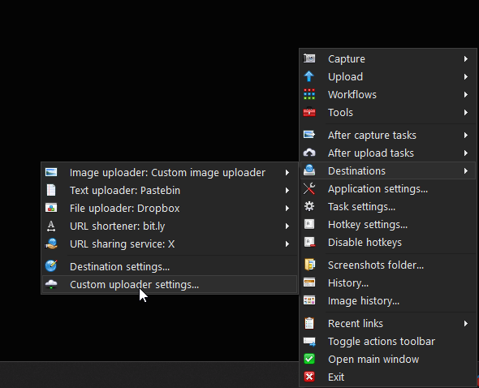Expand the Workflows submenu arrow
This screenshot has height=388, width=479.
pyautogui.click(x=465, y=94)
